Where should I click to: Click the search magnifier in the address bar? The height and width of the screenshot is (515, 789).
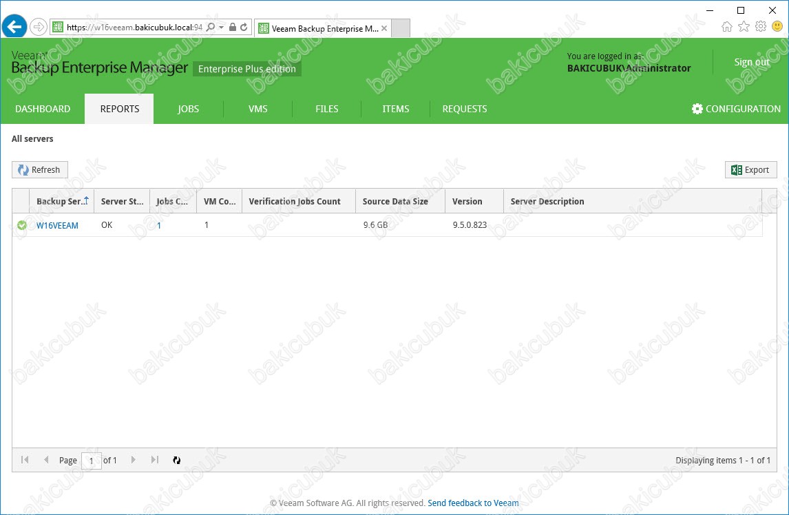211,27
